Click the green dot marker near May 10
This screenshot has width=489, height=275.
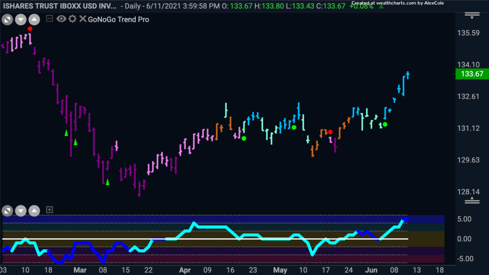click(x=294, y=127)
